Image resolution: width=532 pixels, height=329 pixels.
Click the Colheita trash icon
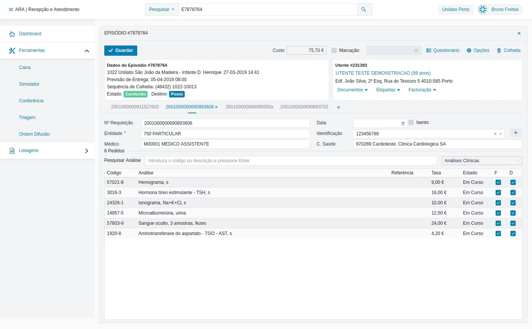point(499,50)
